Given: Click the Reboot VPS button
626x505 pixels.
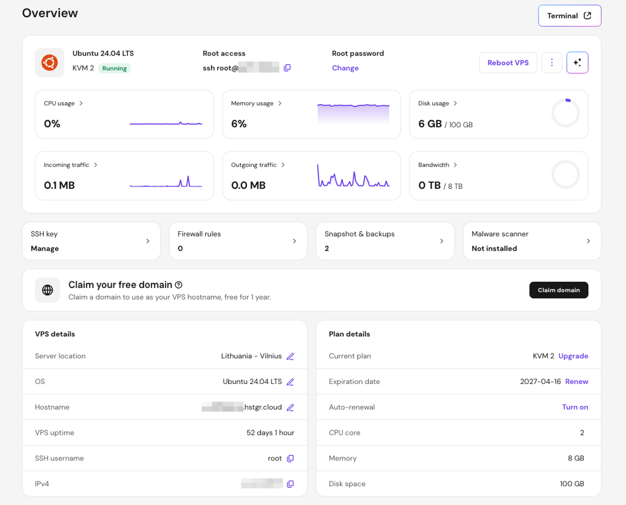Looking at the screenshot, I should tap(508, 63).
